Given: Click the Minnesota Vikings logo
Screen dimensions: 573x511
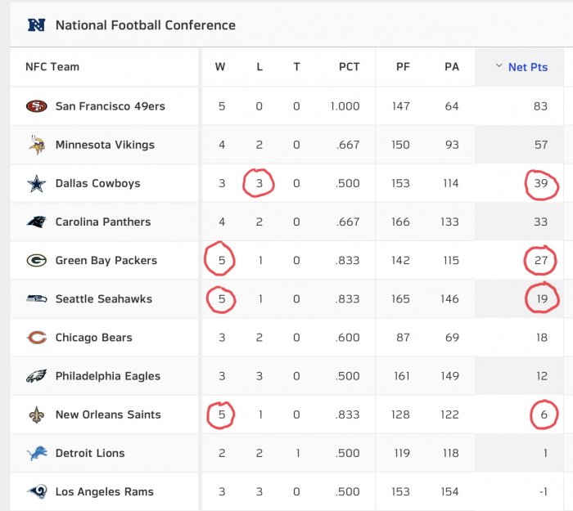Looking at the screenshot, I should point(37,145).
